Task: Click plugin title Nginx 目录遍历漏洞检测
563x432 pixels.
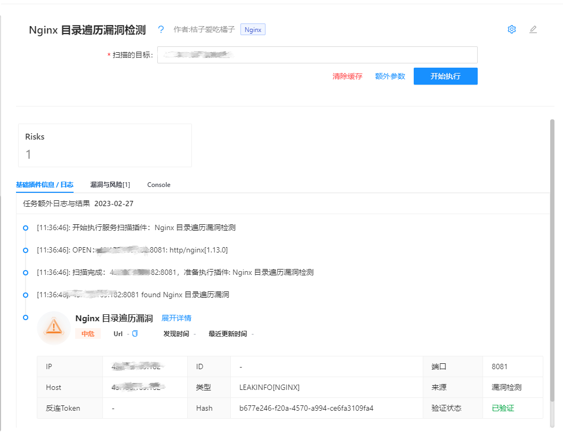Action: (87, 30)
